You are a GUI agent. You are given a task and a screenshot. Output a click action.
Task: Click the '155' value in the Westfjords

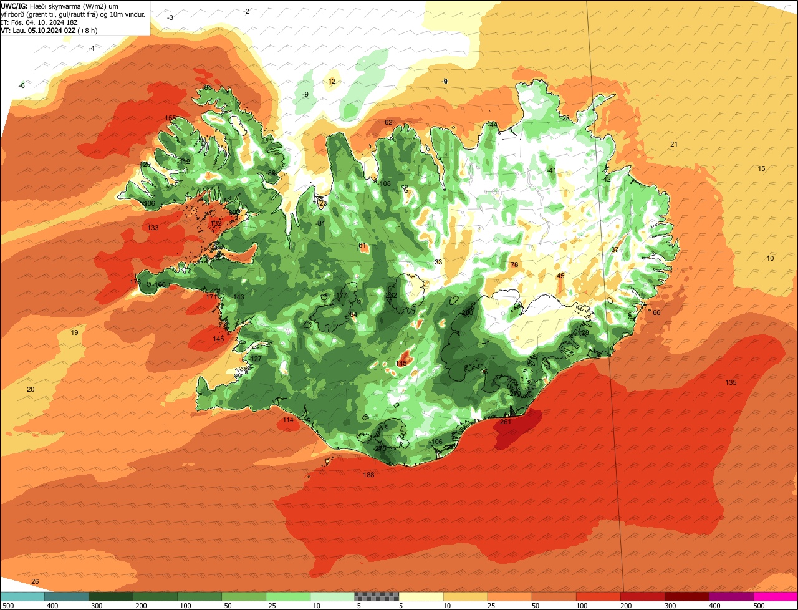coord(170,119)
